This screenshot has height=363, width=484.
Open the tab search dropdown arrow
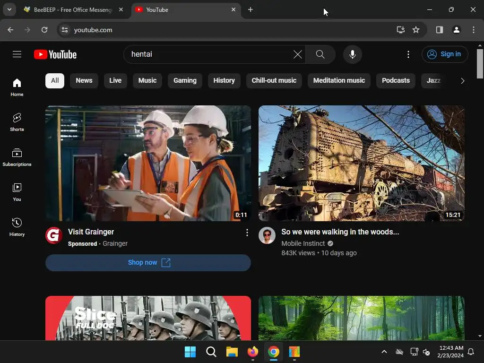(x=9, y=9)
